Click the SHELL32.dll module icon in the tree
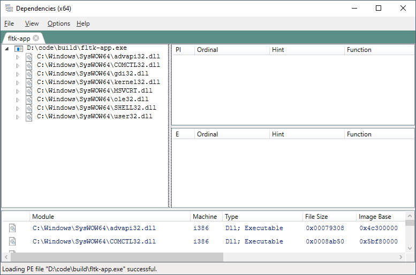Viewport: 416px width, 275px height. click(x=29, y=108)
